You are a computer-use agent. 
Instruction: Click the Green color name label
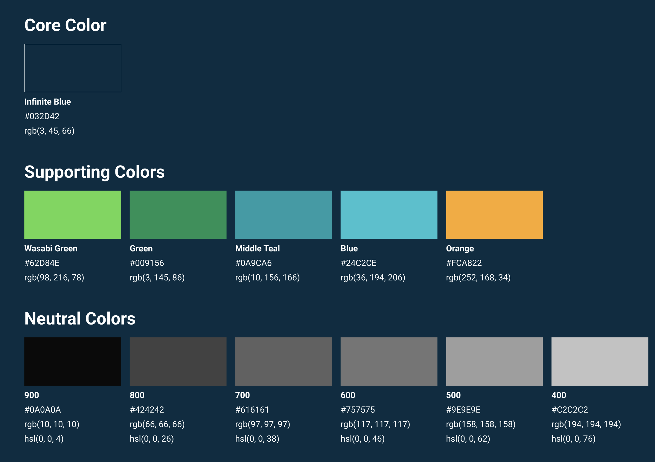point(141,249)
